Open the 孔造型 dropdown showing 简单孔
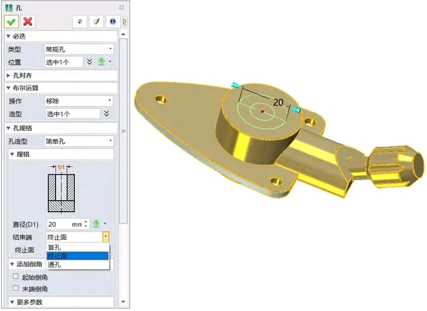The height and width of the screenshot is (311, 427). tap(79, 141)
